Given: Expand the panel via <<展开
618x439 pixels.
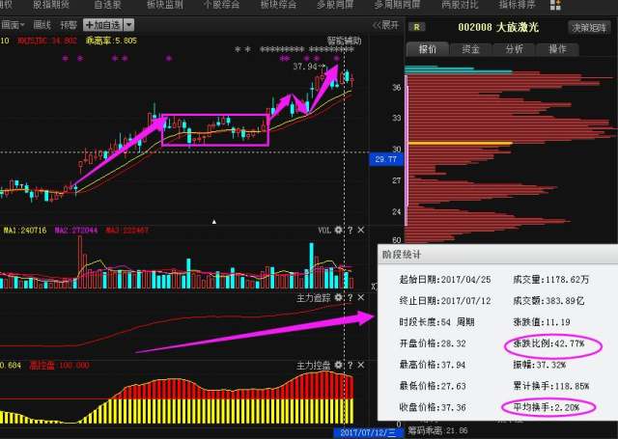Looking at the screenshot, I should coord(386,25).
